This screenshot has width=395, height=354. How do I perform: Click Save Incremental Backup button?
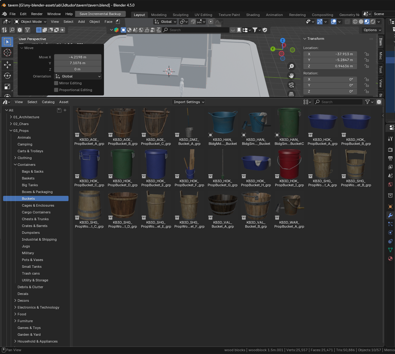click(100, 14)
